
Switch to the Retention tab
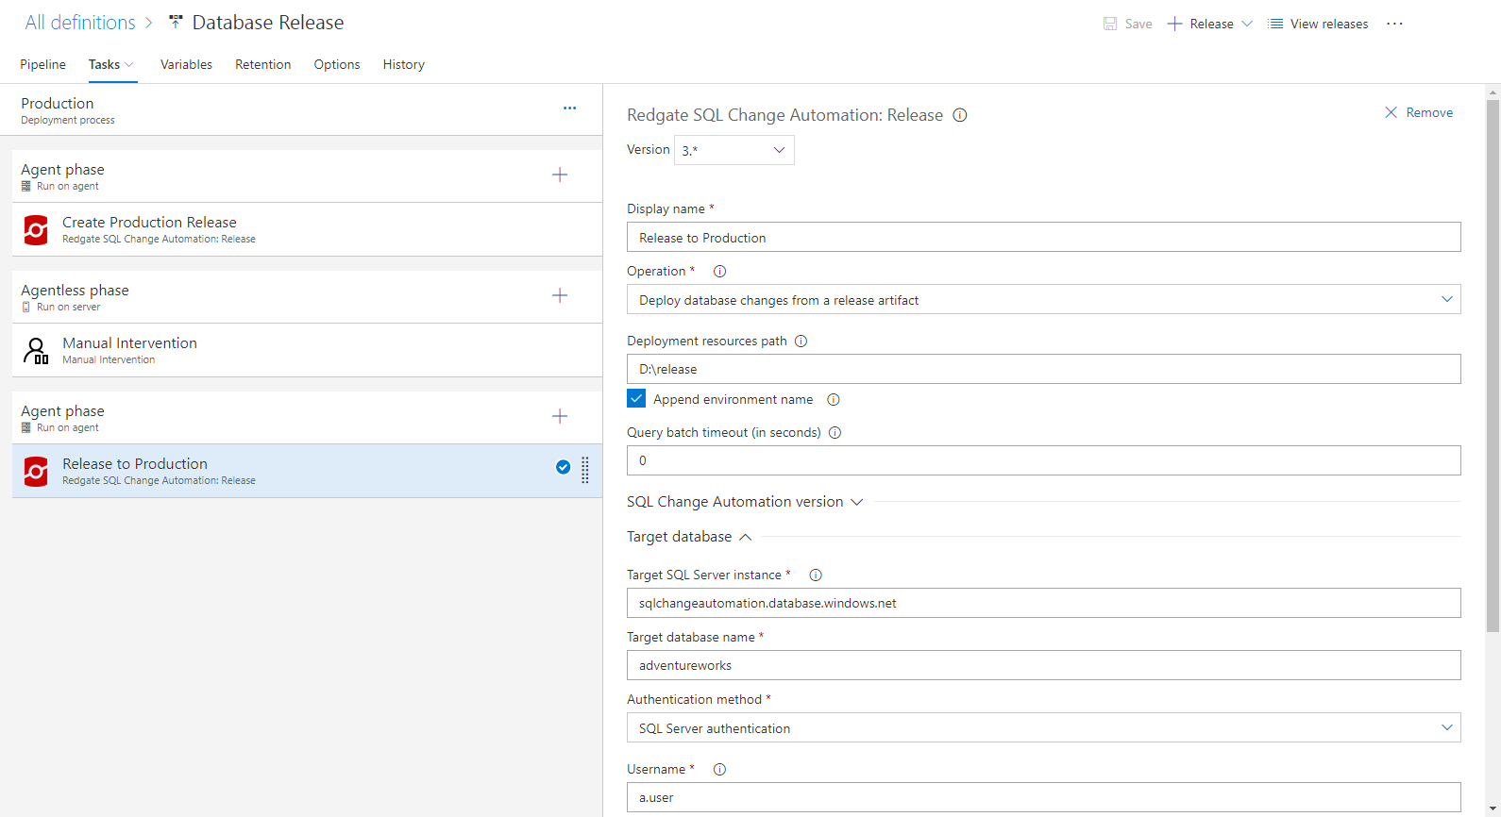tap(262, 64)
